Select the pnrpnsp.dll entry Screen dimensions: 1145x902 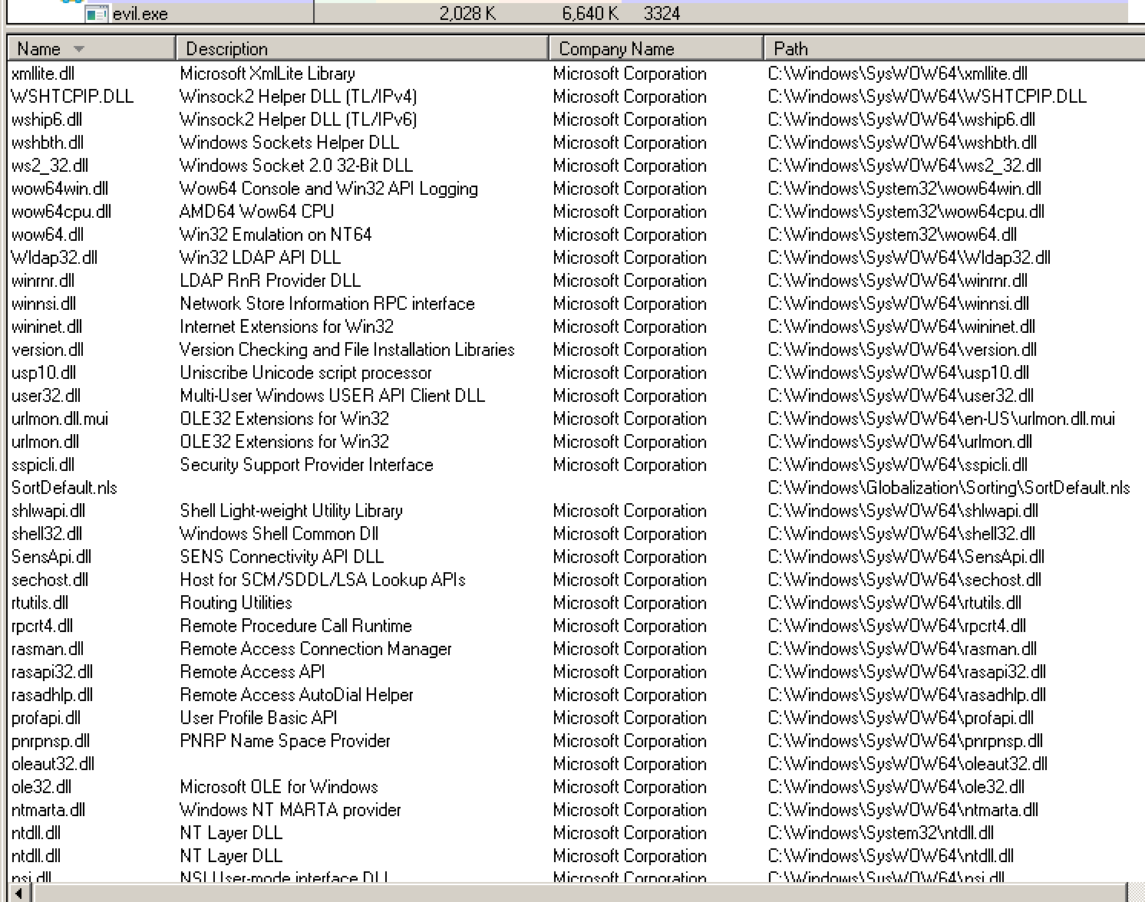click(51, 741)
